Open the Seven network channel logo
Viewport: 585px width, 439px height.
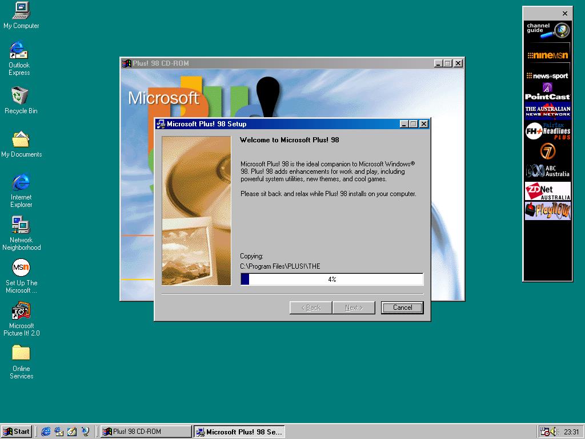click(x=548, y=151)
